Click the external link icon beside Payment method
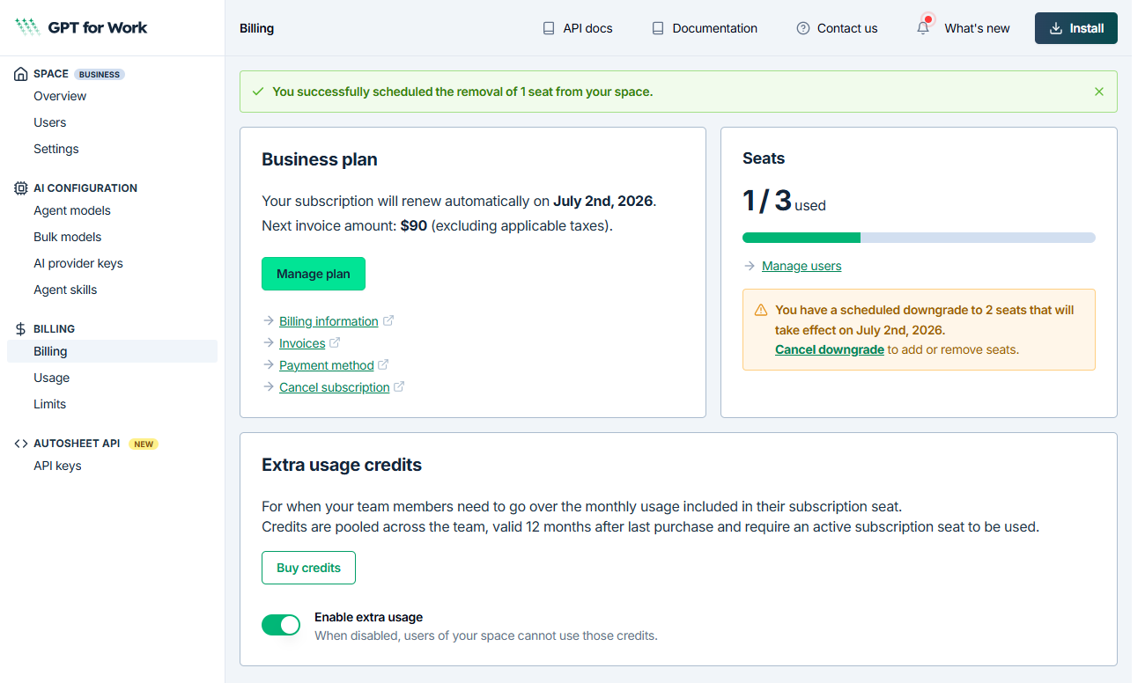This screenshot has width=1145, height=683. point(383,365)
